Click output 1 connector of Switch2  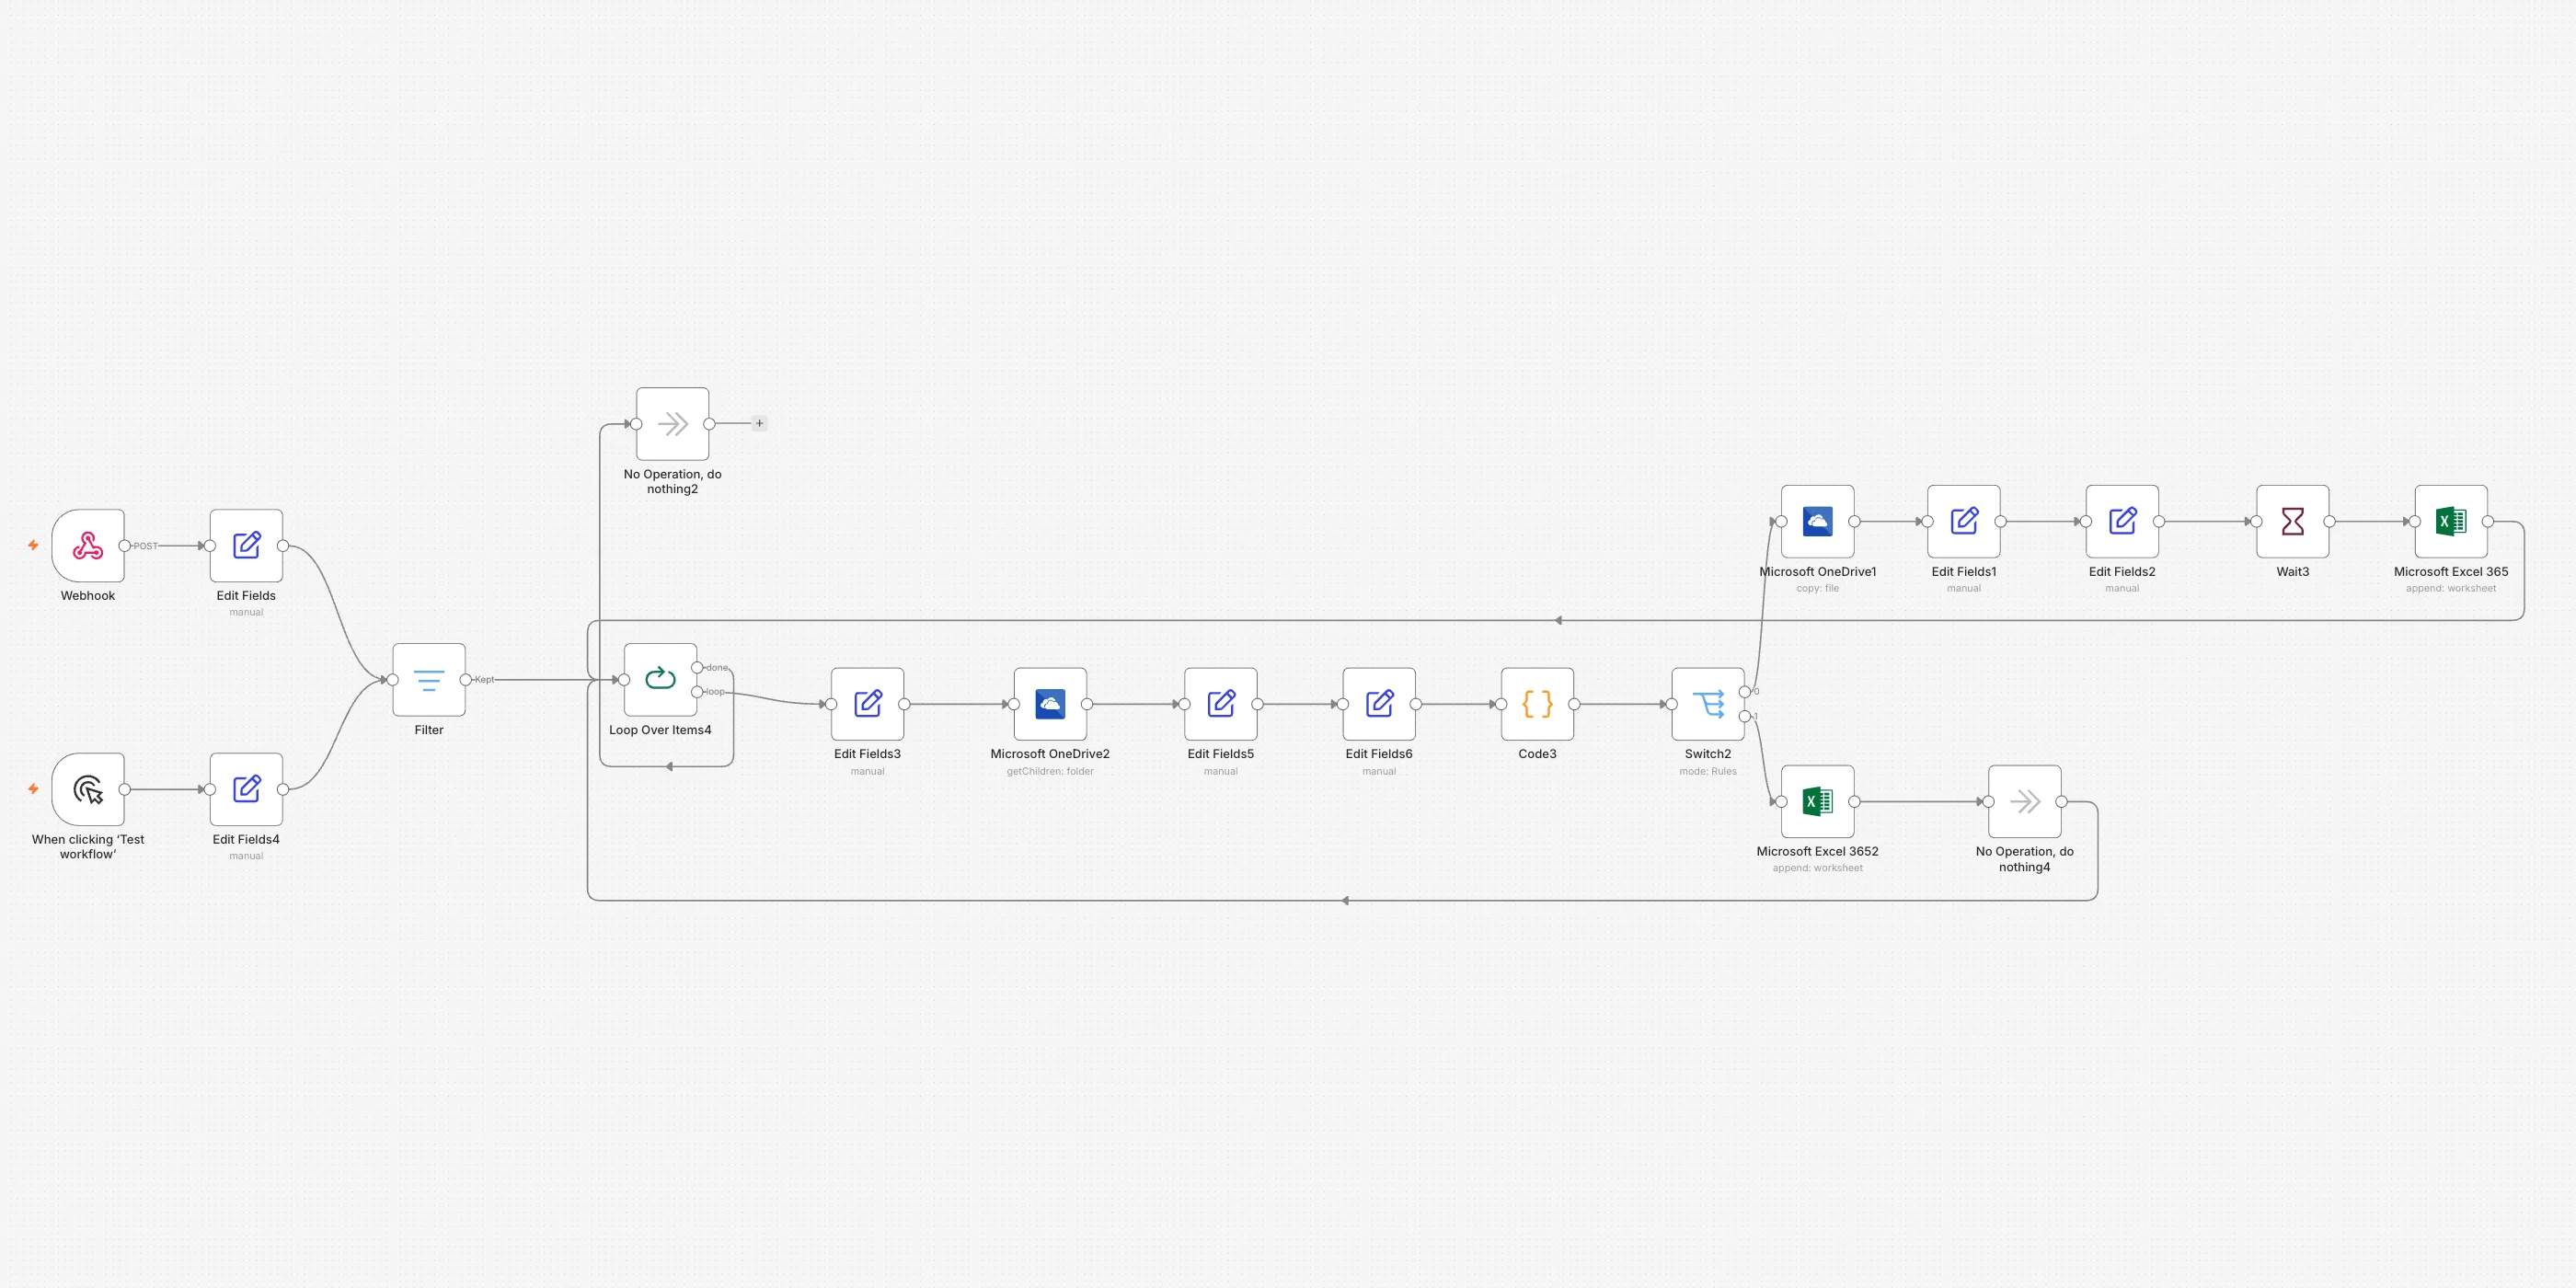pos(1745,716)
